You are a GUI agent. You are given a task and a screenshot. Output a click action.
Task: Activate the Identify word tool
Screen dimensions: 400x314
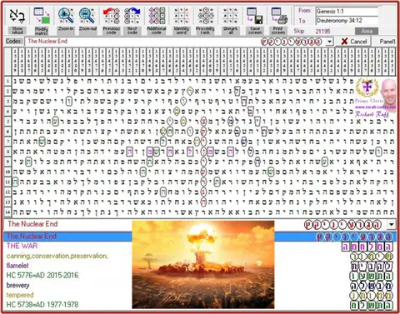182,16
